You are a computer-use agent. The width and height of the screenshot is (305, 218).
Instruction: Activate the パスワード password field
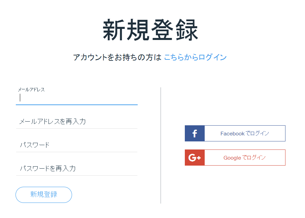(77, 145)
